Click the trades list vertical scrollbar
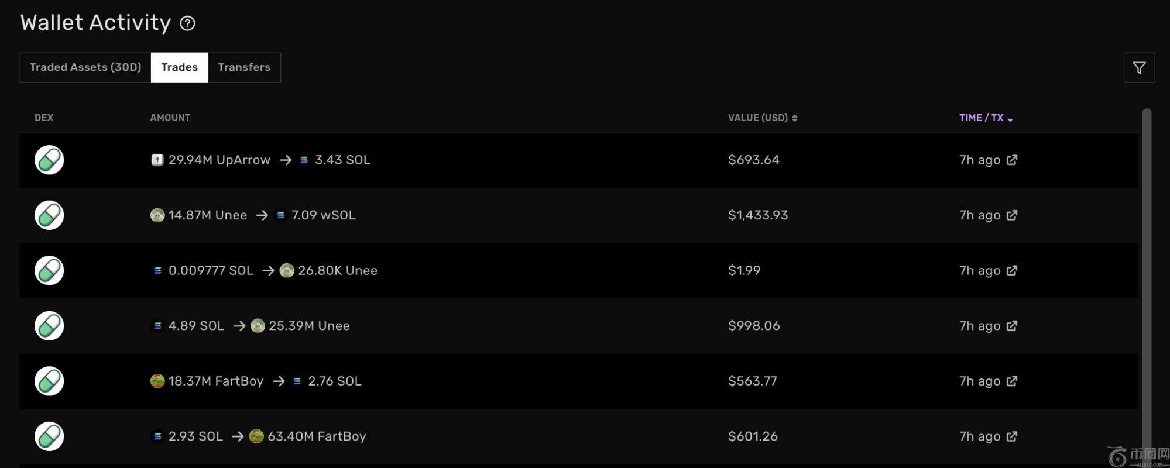 1147,281
